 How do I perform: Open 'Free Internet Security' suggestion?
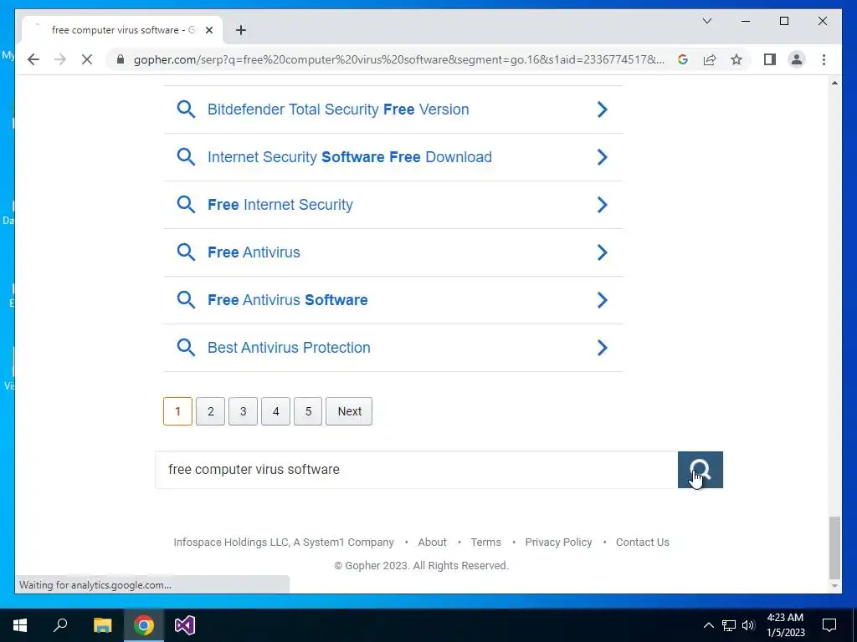280,205
